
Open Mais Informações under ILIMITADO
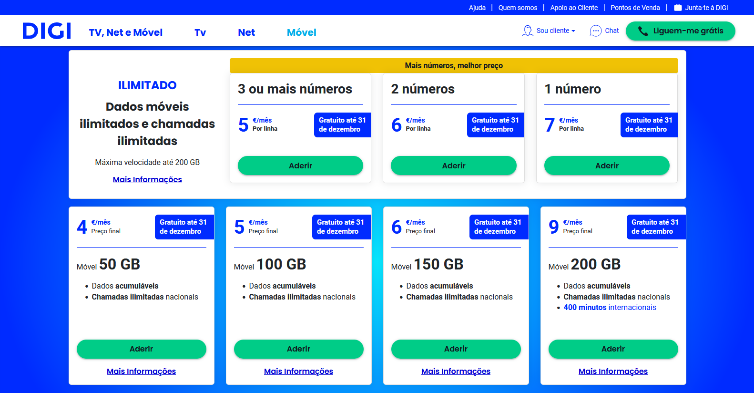pyautogui.click(x=147, y=179)
